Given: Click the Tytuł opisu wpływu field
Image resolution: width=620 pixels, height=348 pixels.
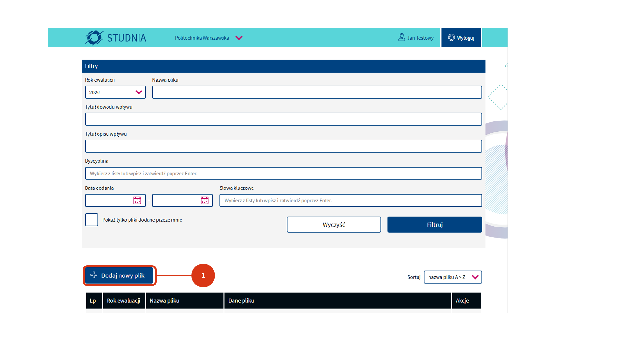Looking at the screenshot, I should point(283,147).
